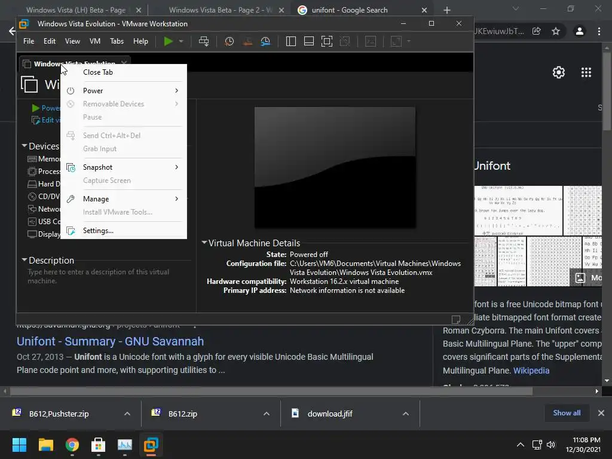This screenshot has height=459, width=612.
Task: Click the Display device icon
Action: tap(32, 234)
